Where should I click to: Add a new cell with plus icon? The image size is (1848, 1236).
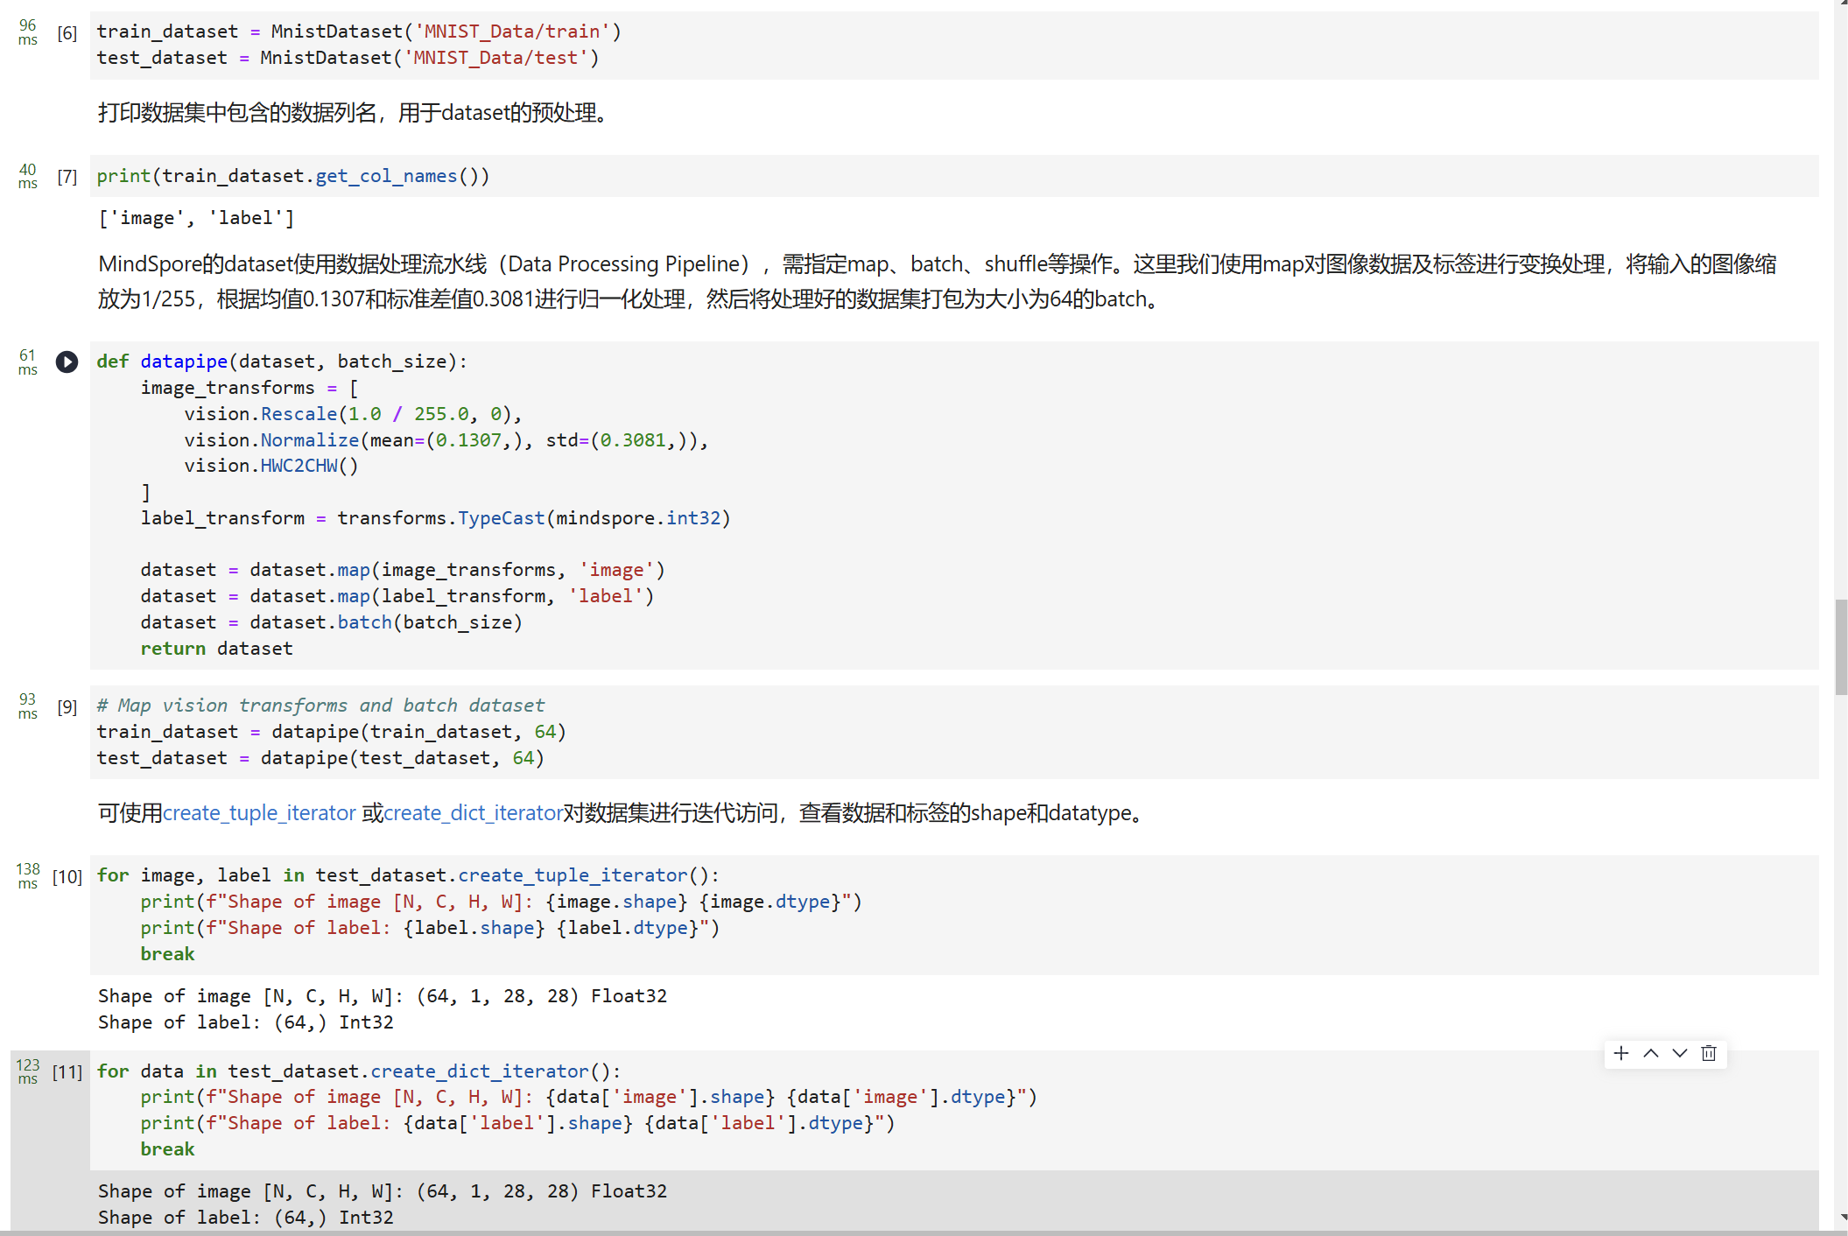(1621, 1053)
